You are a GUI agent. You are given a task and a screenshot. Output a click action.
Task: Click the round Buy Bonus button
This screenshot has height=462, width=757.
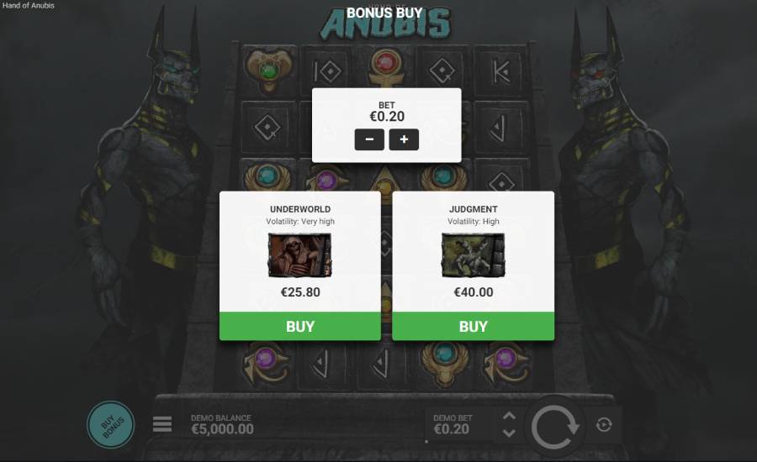[110, 424]
